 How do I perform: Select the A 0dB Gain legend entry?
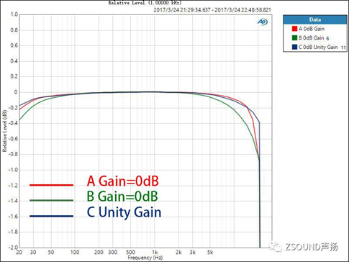pos(308,29)
